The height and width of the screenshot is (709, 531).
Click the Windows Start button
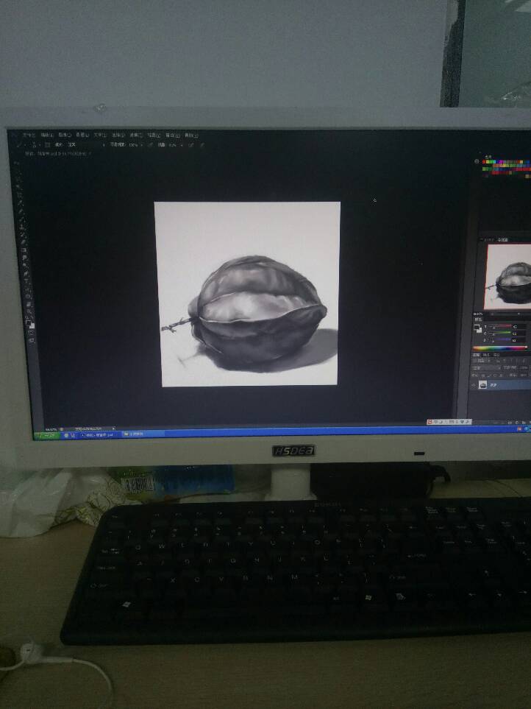(46, 435)
